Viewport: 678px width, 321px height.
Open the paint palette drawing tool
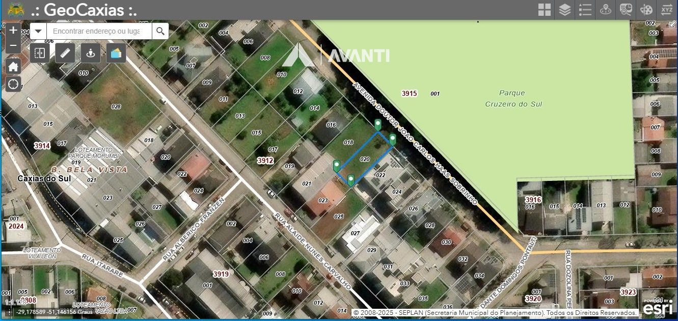tap(646, 10)
